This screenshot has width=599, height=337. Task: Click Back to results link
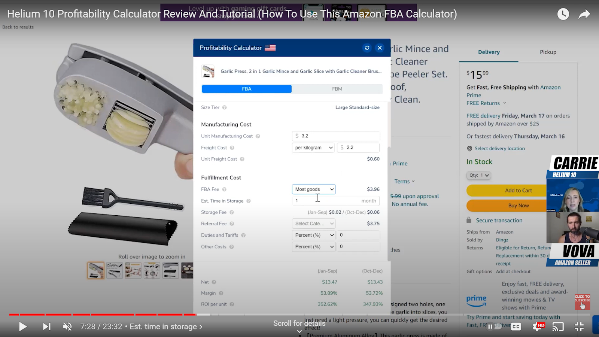[x=18, y=27]
